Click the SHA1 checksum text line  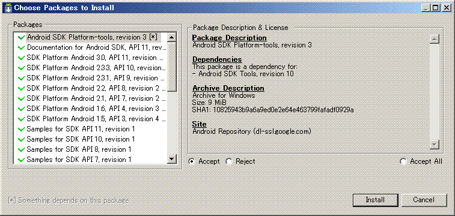(273, 110)
